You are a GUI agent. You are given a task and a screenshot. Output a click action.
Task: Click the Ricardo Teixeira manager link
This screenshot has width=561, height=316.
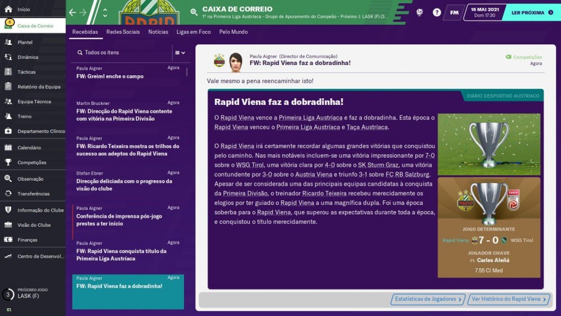pyautogui.click(x=324, y=193)
